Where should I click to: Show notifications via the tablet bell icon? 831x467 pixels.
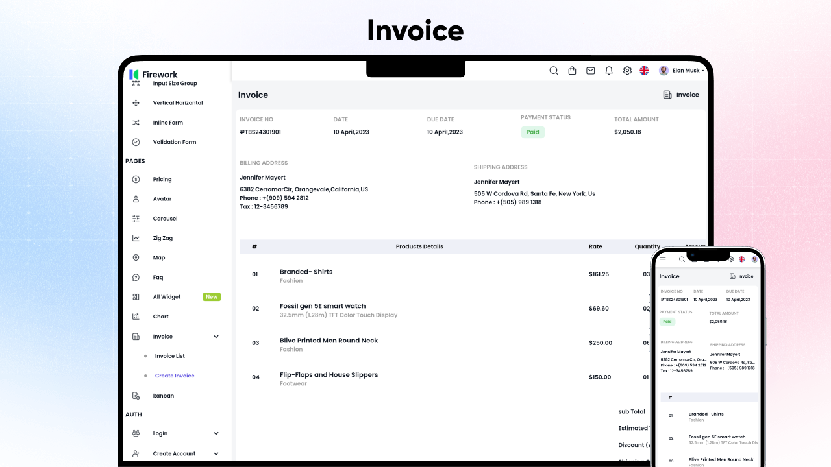[x=609, y=71]
